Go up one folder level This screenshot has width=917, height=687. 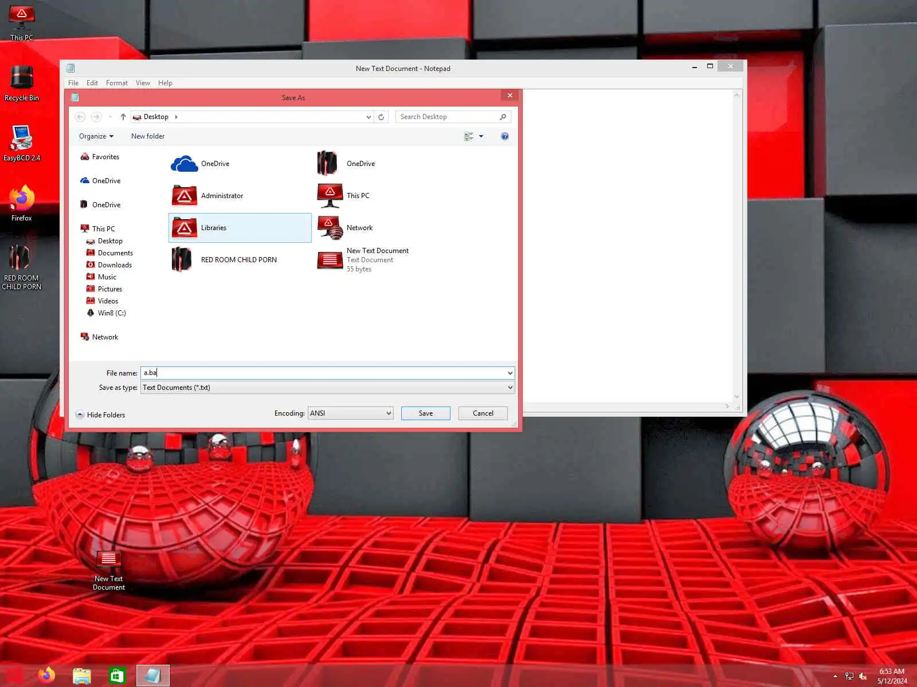(x=123, y=117)
